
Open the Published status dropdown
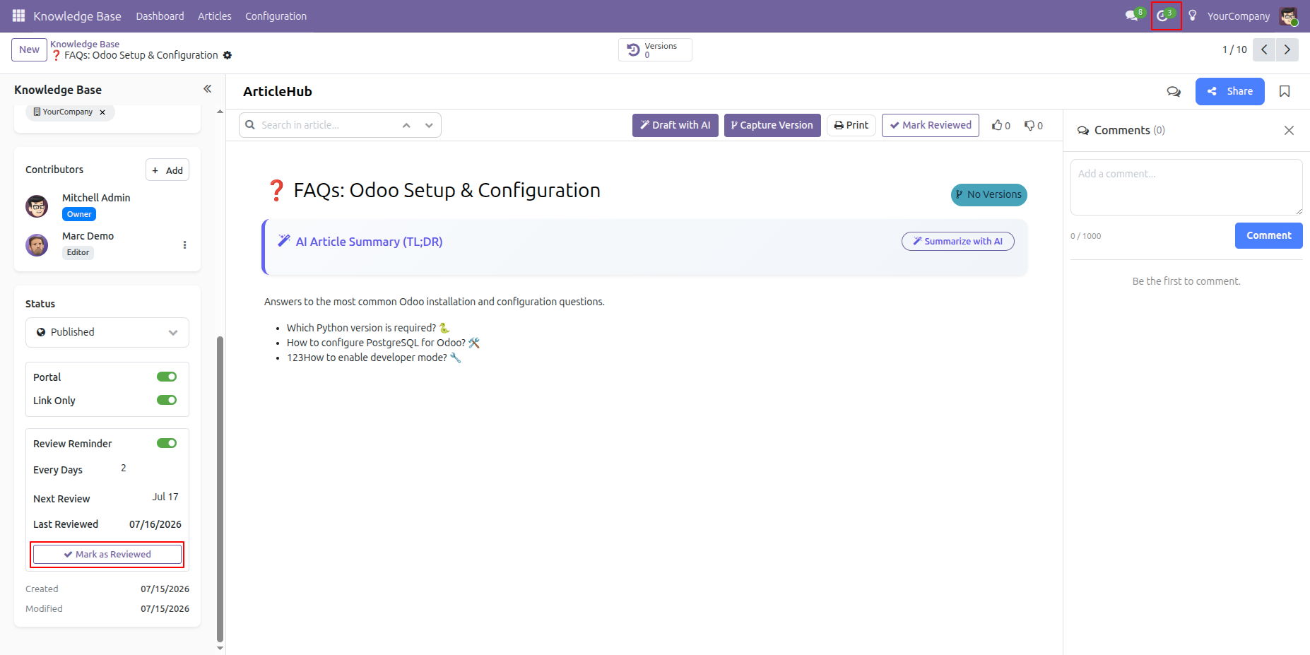click(x=107, y=332)
